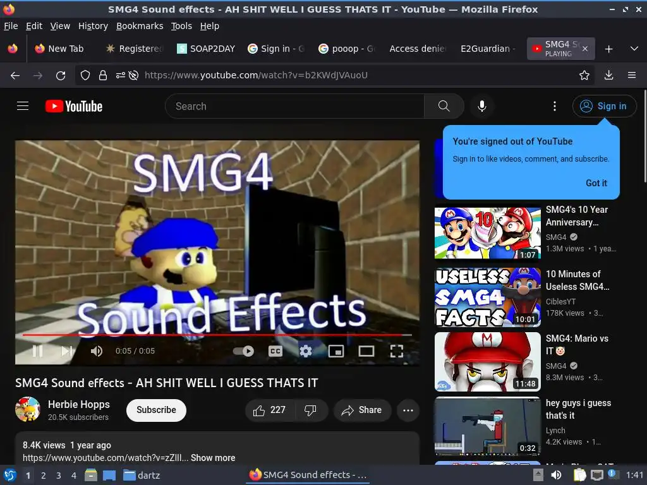647x485 pixels.
Task: Open the Herbie Hopps channel name link
Action: click(x=79, y=404)
